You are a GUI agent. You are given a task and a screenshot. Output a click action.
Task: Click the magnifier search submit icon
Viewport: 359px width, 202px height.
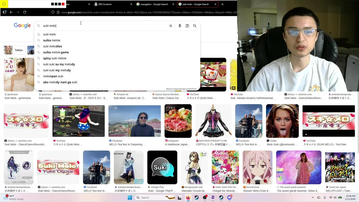point(195,26)
